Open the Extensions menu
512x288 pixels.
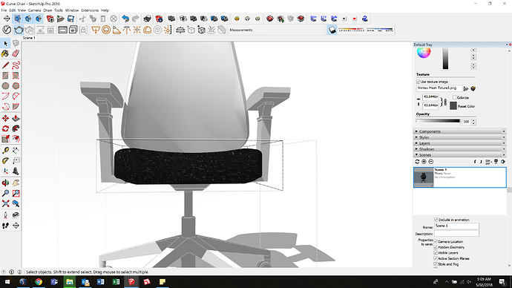coord(90,10)
